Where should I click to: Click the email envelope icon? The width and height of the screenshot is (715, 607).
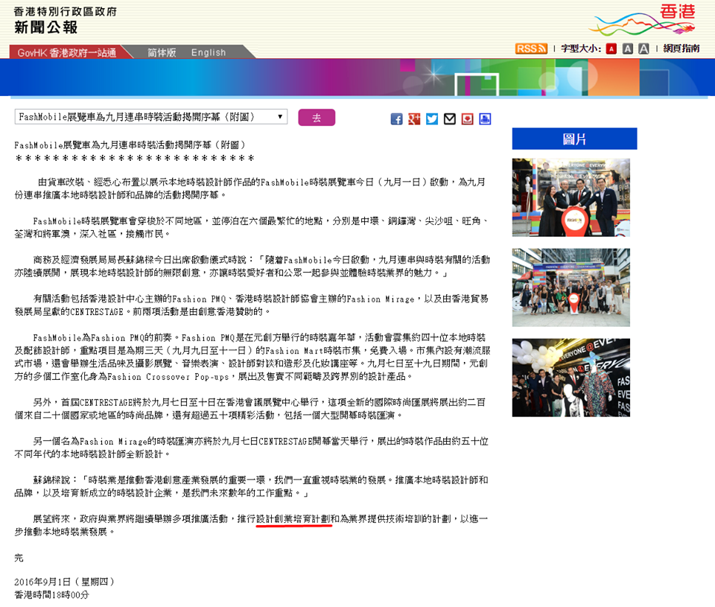450,119
